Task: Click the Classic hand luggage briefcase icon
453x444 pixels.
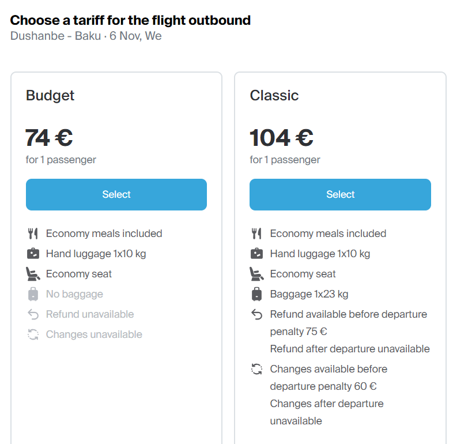Action: [x=256, y=254]
